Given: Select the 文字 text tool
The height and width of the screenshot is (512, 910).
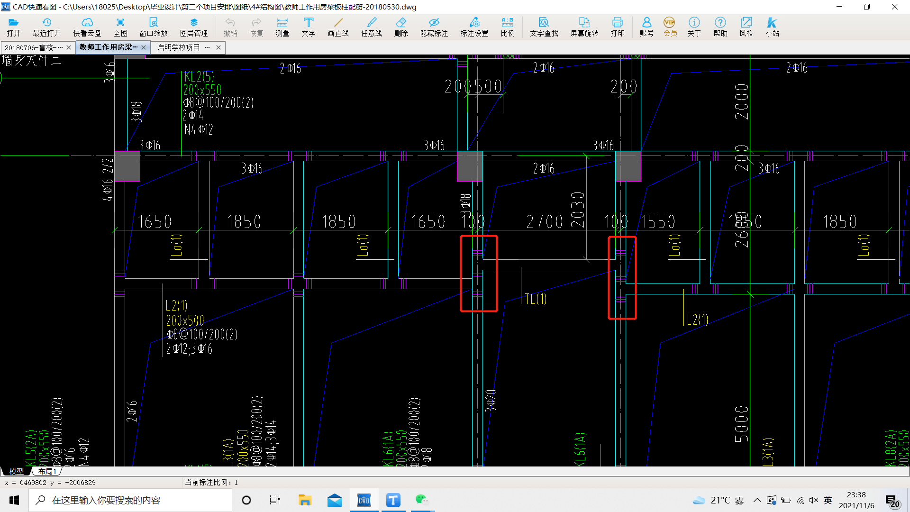Looking at the screenshot, I should pos(309,27).
